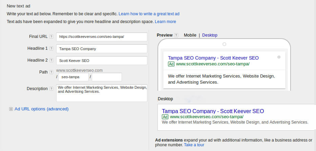Open the Take a tour link
The height and width of the screenshot is (151, 316).
194,145
